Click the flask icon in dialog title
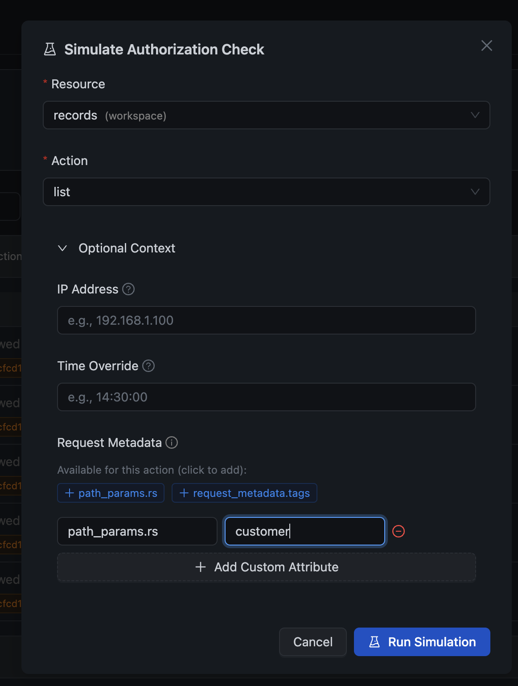Image resolution: width=518 pixels, height=686 pixels. [x=50, y=50]
